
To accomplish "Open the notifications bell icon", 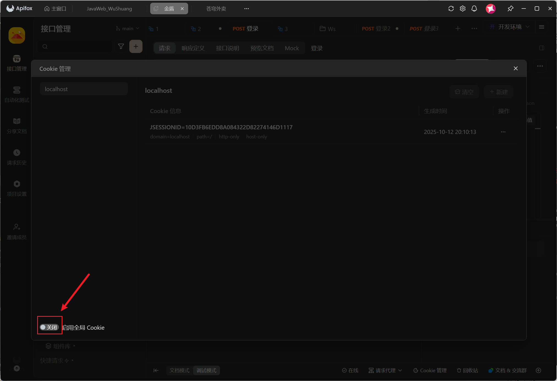I will 474,9.
